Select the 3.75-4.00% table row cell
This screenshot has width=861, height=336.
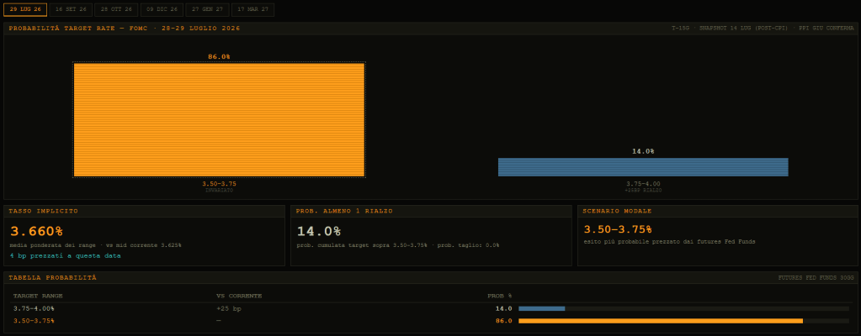[x=34, y=308]
